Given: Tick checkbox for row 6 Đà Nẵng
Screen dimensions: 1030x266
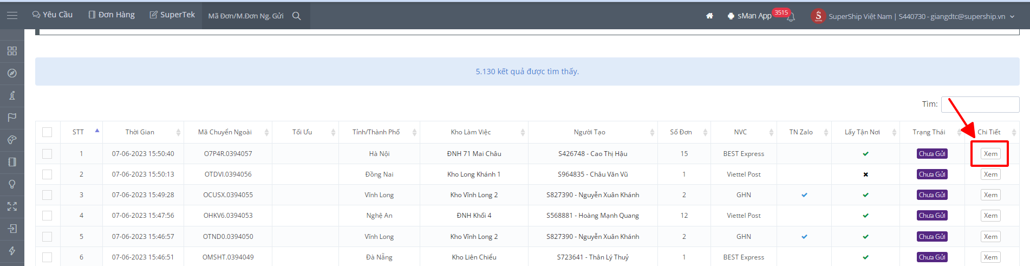Looking at the screenshot, I should 47,257.
